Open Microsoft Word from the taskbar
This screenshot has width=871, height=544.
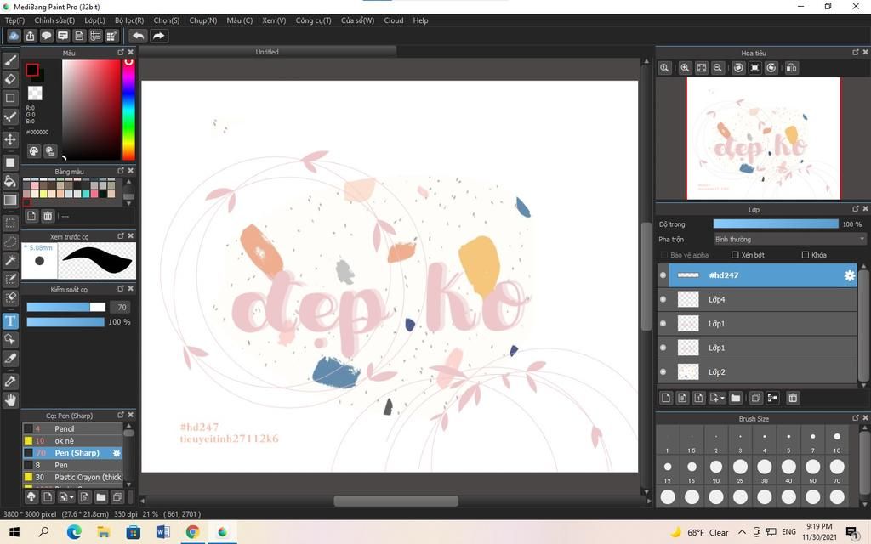(x=162, y=532)
